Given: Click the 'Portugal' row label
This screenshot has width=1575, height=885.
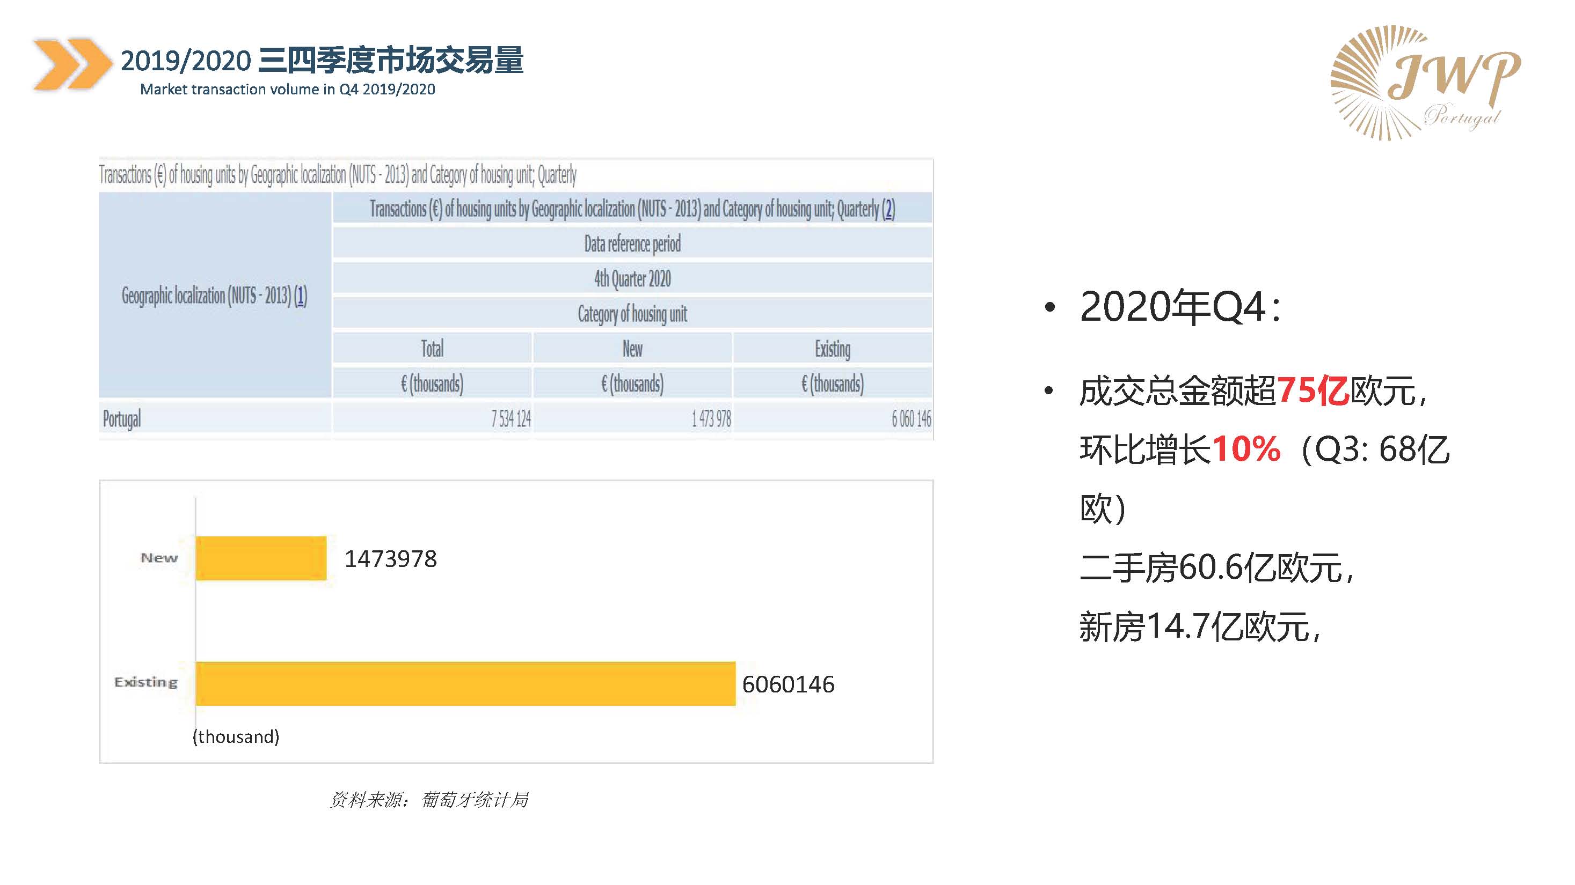Looking at the screenshot, I should pos(122,419).
